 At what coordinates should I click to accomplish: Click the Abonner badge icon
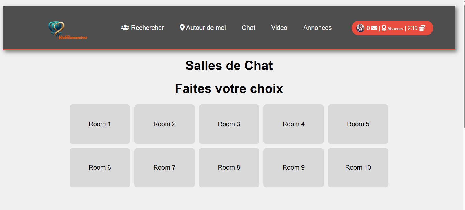[384, 28]
